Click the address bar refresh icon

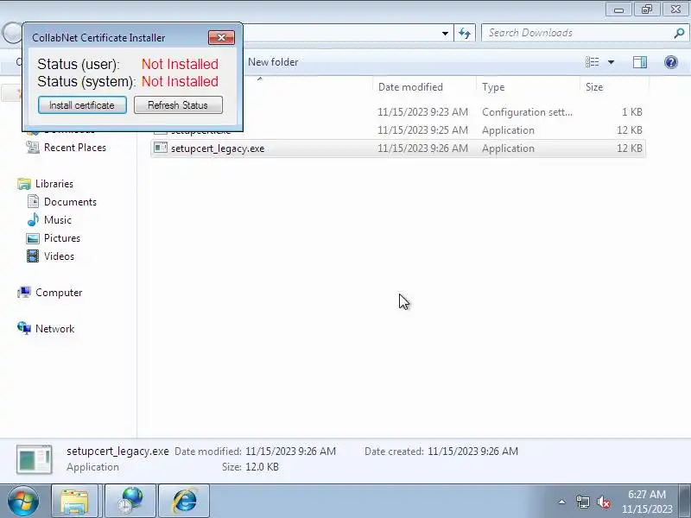coord(465,33)
